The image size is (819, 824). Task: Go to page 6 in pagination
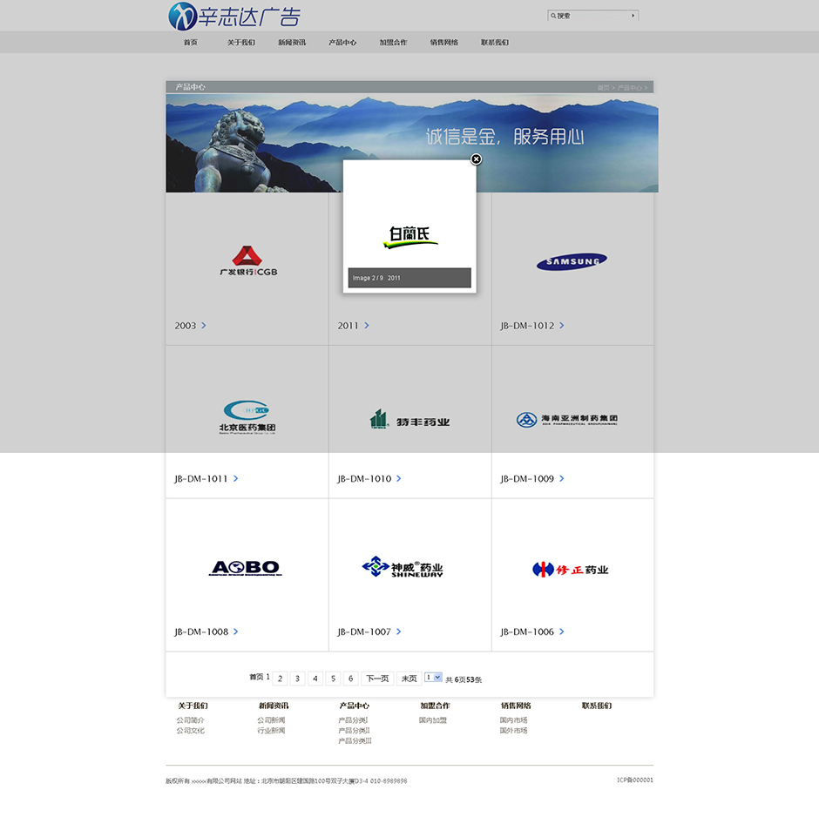point(350,679)
